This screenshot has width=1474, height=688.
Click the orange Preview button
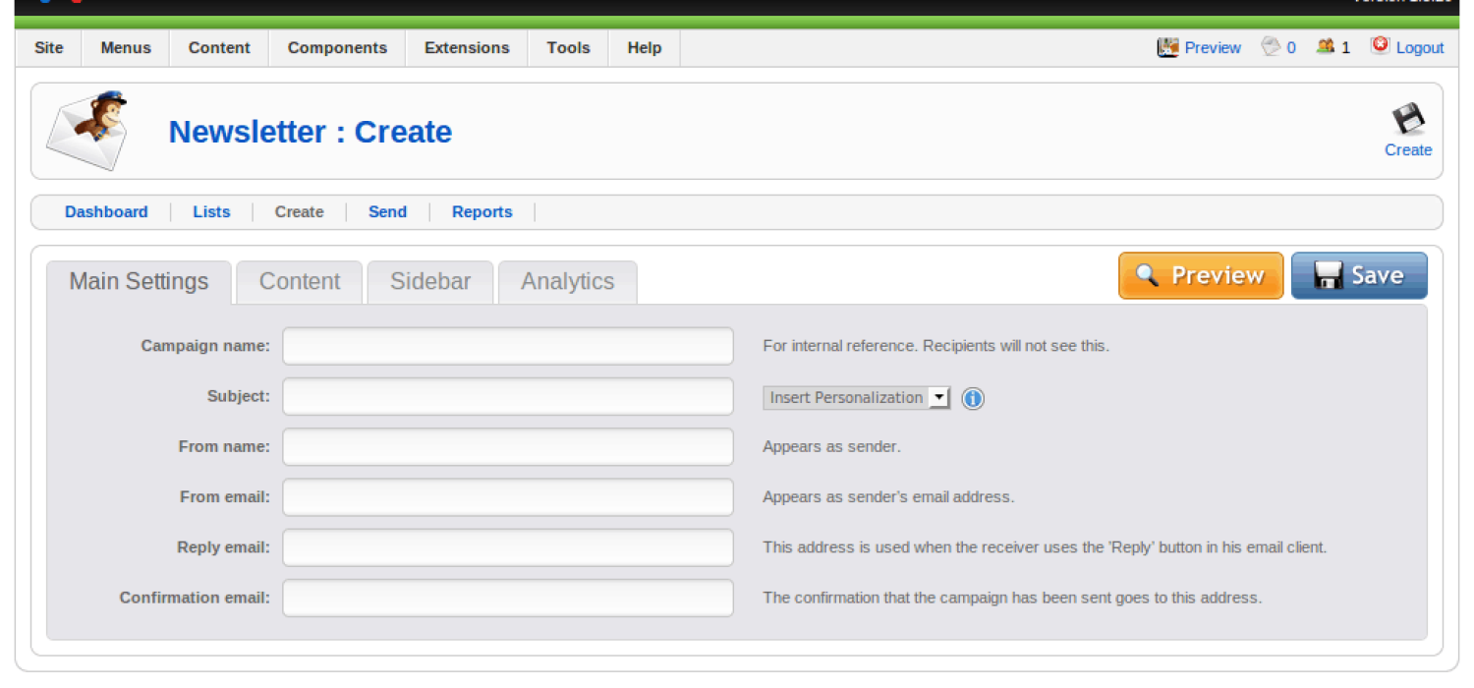tap(1200, 275)
